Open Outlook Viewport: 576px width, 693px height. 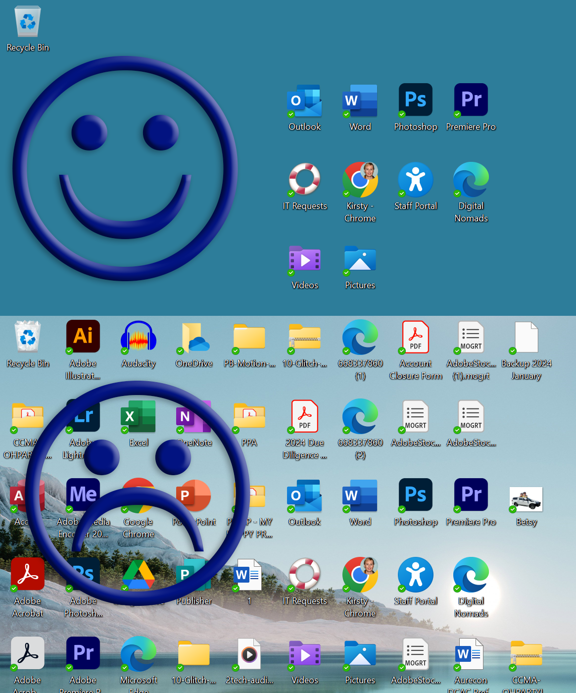(304, 99)
